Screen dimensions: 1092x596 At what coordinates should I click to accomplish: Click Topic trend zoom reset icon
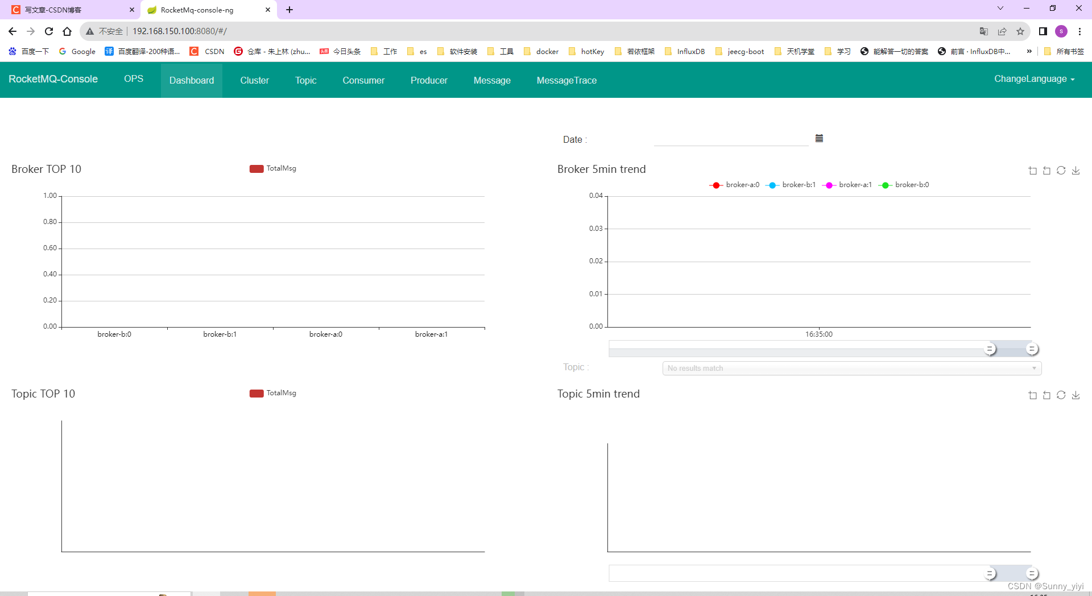pos(1047,395)
